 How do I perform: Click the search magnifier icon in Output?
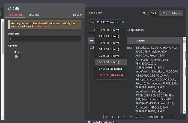[144, 13]
